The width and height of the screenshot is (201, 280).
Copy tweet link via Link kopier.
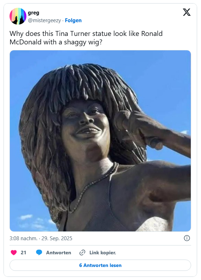click(103, 253)
